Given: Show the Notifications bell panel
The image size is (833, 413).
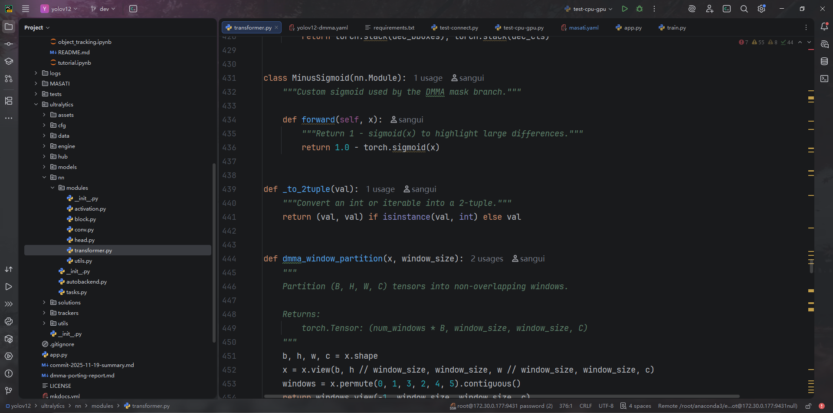Looking at the screenshot, I should click(824, 27).
